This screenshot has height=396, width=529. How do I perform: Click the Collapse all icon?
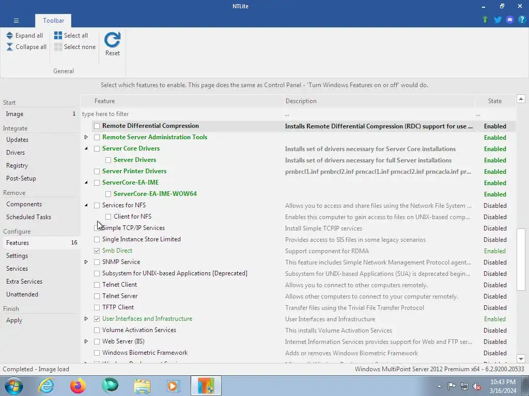9,47
